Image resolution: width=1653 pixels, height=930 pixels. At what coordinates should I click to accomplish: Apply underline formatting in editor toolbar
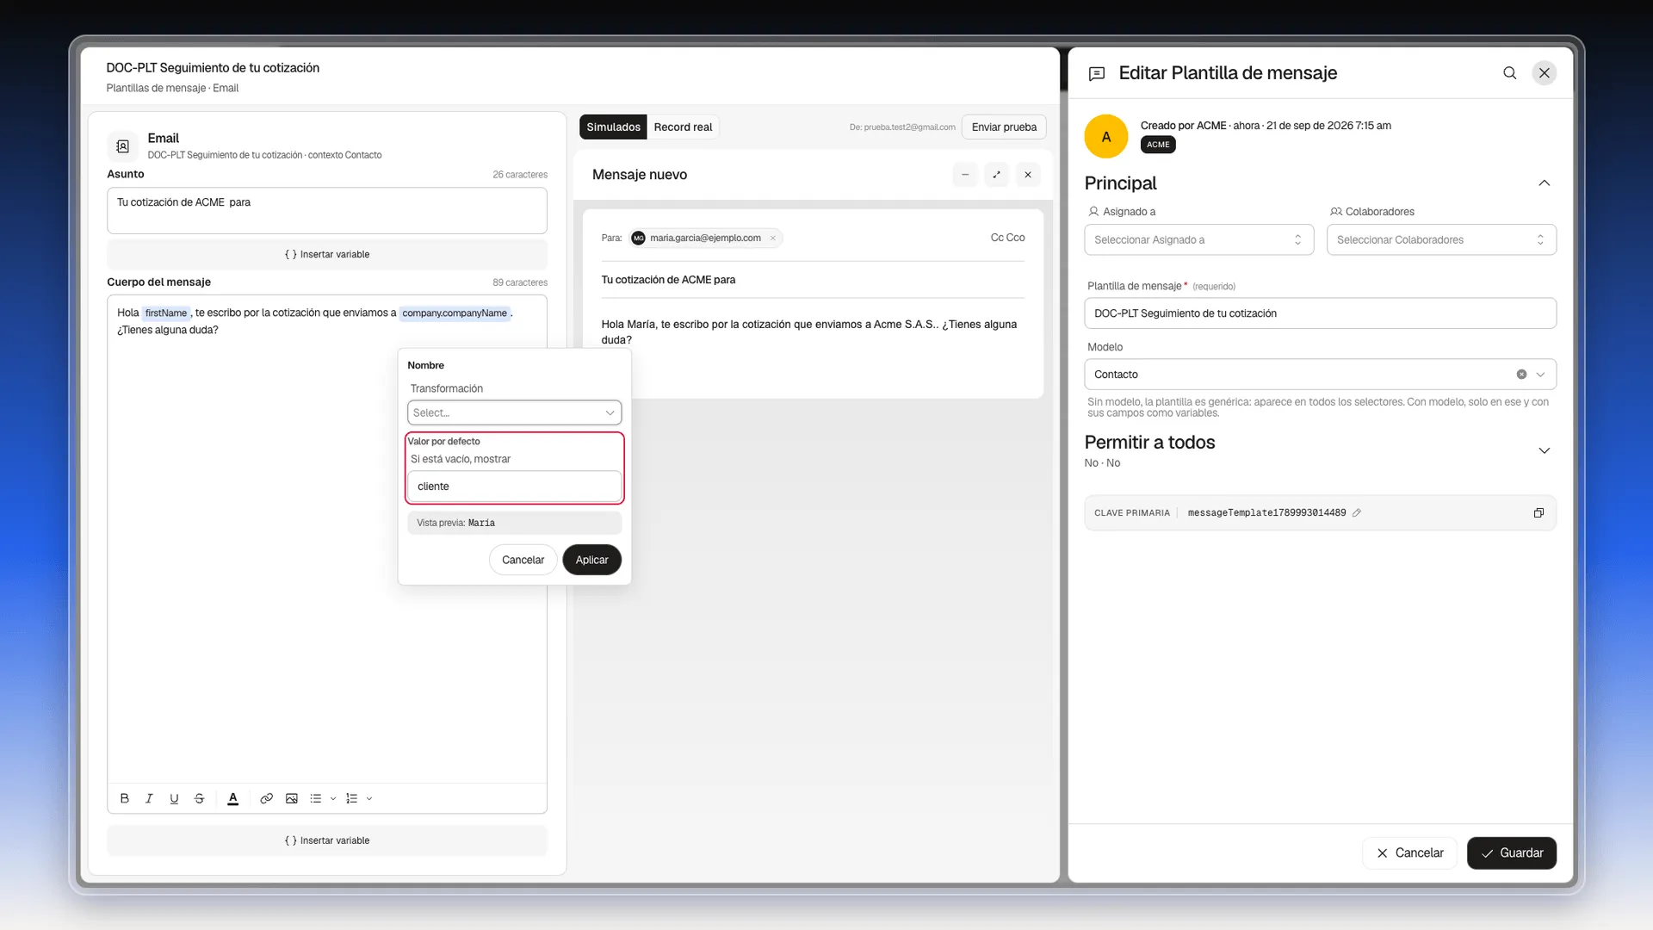point(174,798)
